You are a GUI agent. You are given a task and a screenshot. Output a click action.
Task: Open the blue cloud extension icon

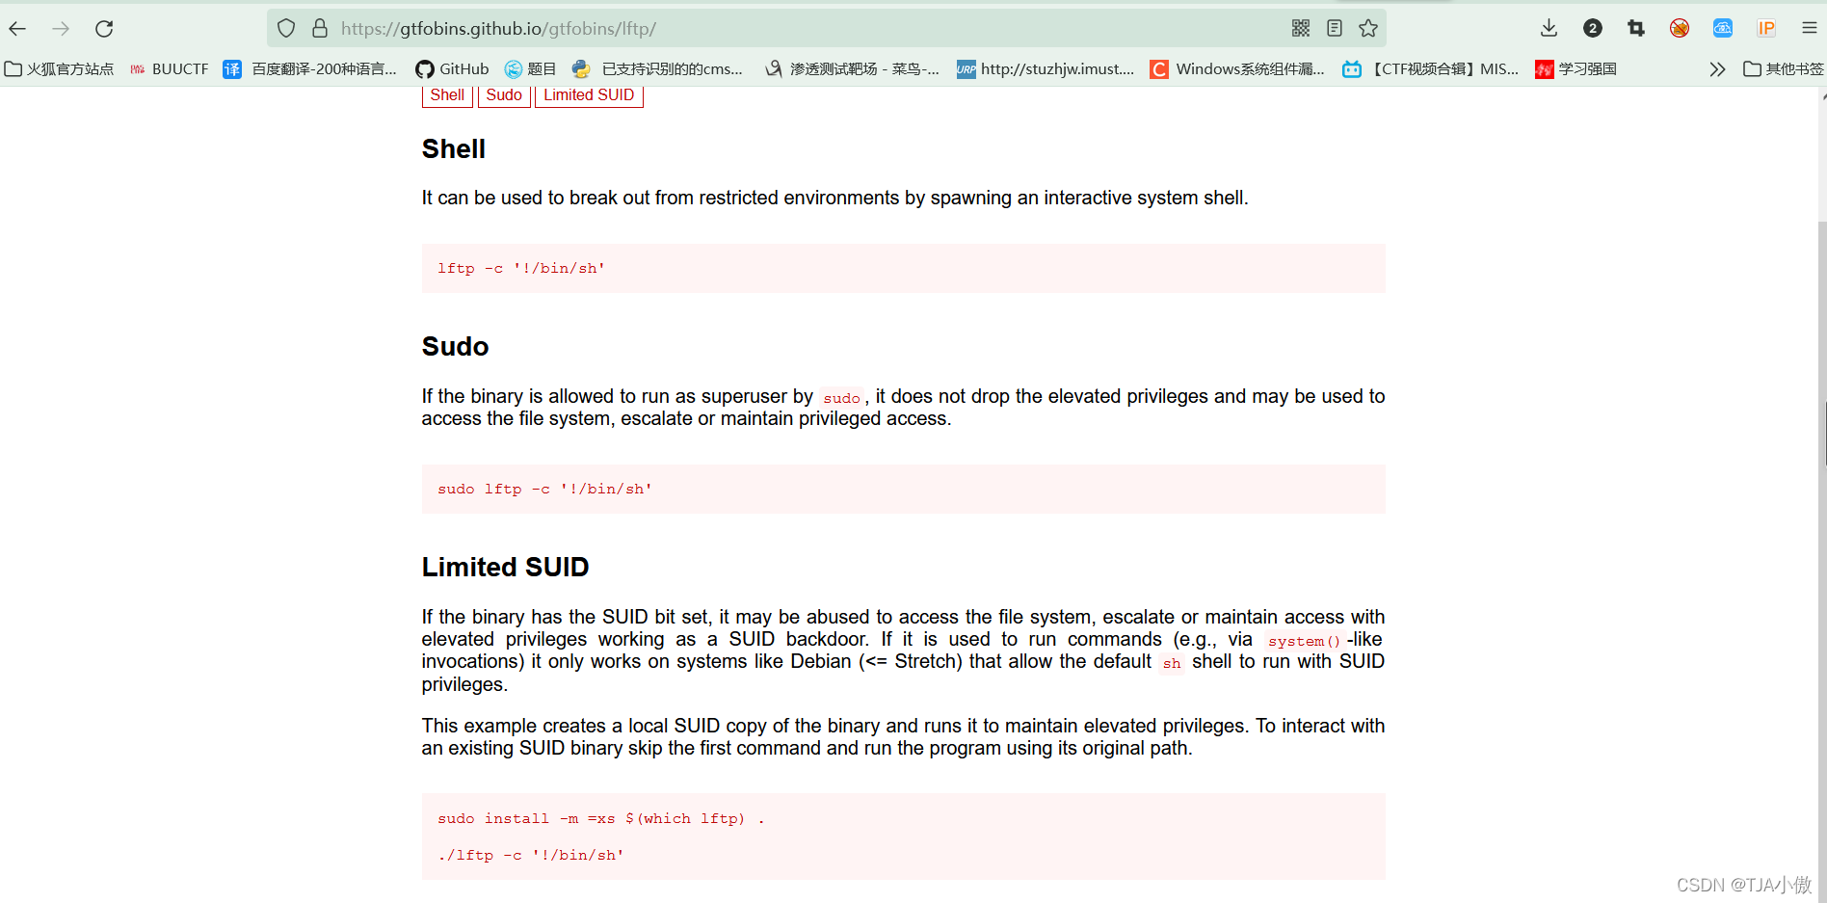pyautogui.click(x=1723, y=29)
